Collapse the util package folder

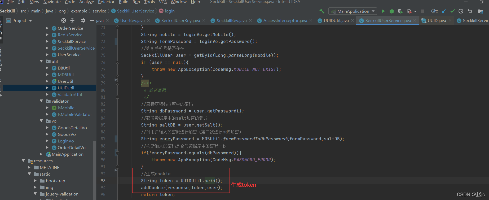[41, 61]
